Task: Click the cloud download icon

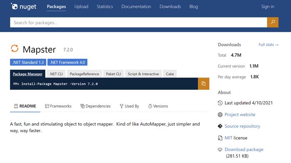Action: (x=220, y=149)
